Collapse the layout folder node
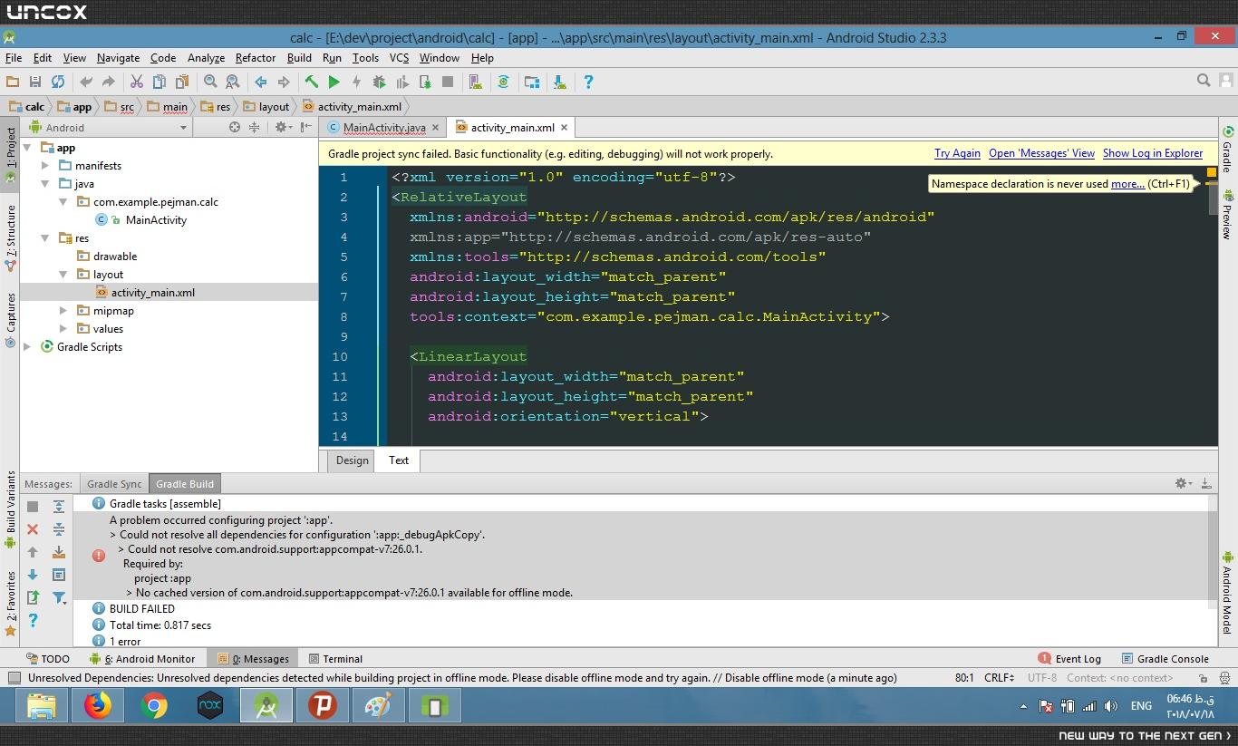Viewport: 1238px width, 746px height. [63, 275]
